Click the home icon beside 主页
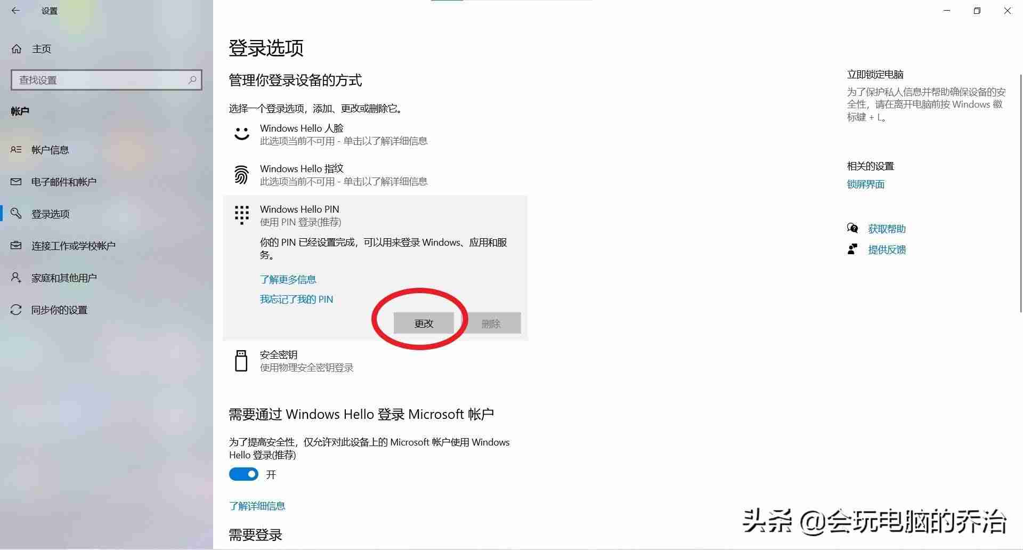Screen dimensions: 1023x550 (x=17, y=49)
